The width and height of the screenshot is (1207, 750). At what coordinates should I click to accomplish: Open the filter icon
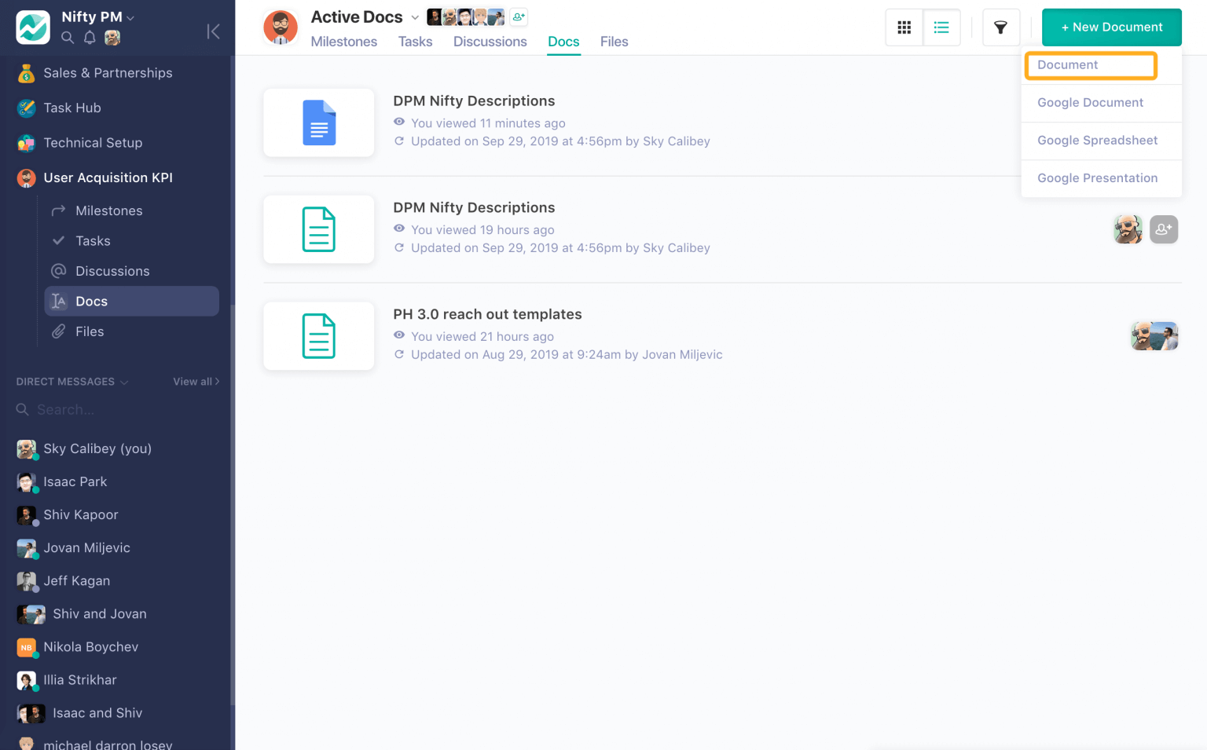click(x=1000, y=27)
